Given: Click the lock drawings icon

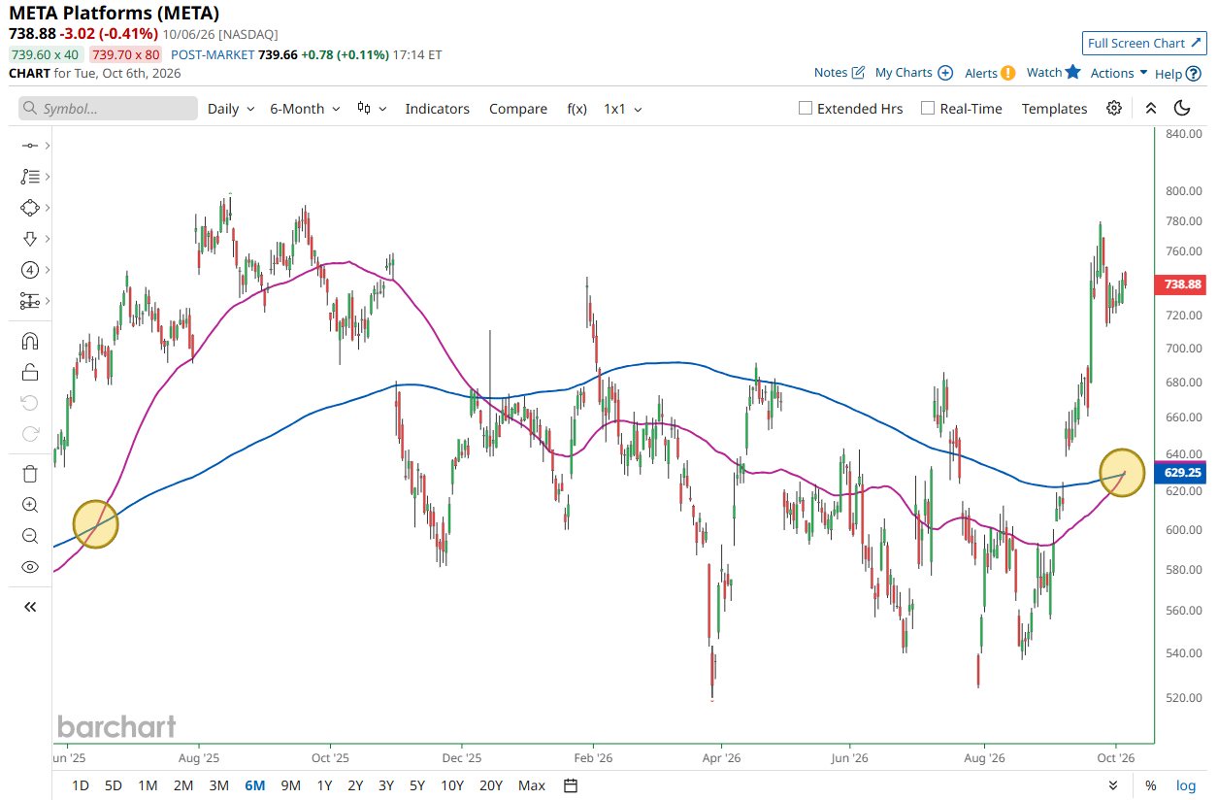Looking at the screenshot, I should [29, 372].
